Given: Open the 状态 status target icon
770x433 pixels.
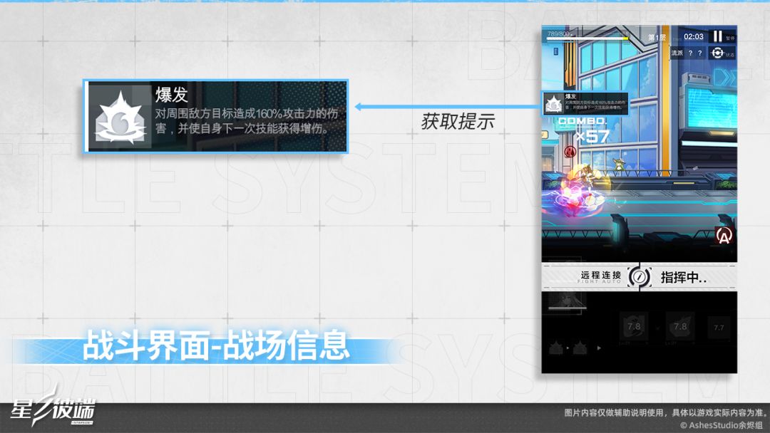Looking at the screenshot, I should coord(718,53).
